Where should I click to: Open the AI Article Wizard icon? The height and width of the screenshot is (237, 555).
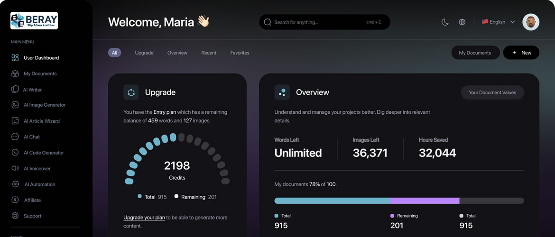[15, 121]
